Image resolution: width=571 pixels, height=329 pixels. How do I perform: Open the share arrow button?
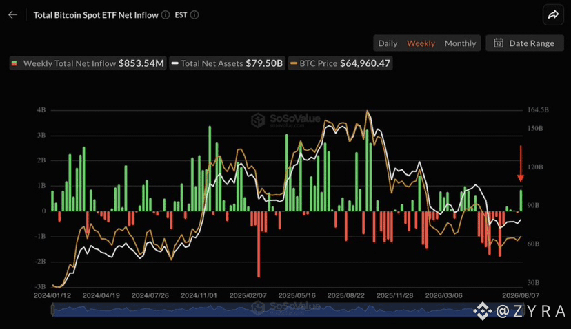pyautogui.click(x=553, y=15)
